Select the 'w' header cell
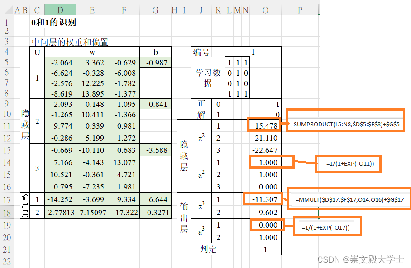 [92, 52]
